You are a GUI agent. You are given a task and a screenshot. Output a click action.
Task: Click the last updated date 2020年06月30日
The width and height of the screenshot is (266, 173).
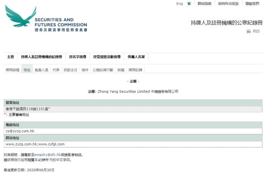(41, 170)
